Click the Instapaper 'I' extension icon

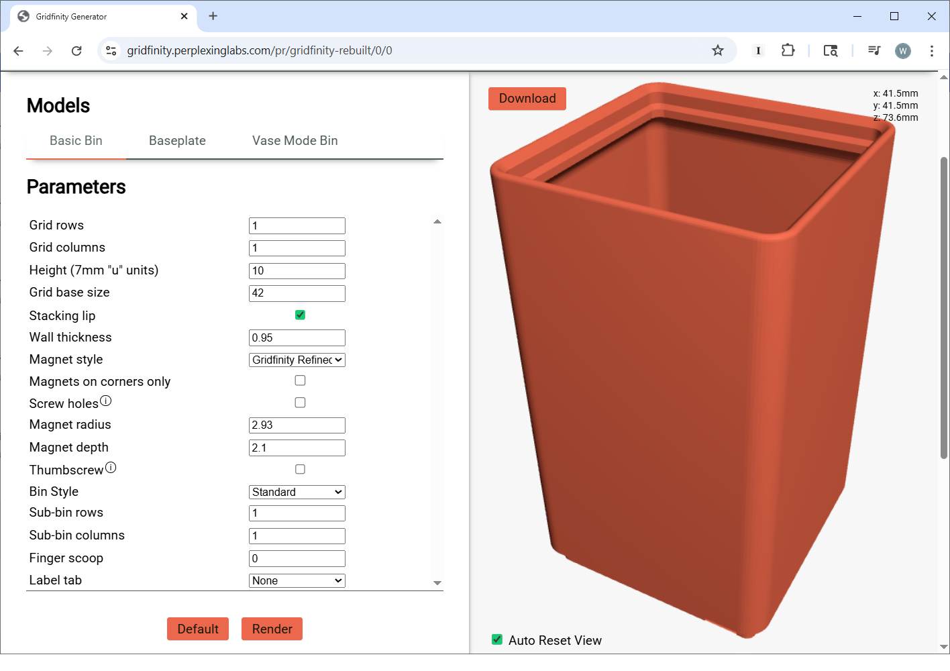[758, 50]
